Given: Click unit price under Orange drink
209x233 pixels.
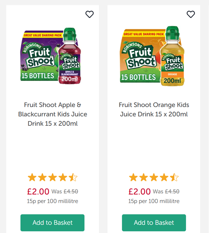Looking at the screenshot, I should (x=154, y=201).
